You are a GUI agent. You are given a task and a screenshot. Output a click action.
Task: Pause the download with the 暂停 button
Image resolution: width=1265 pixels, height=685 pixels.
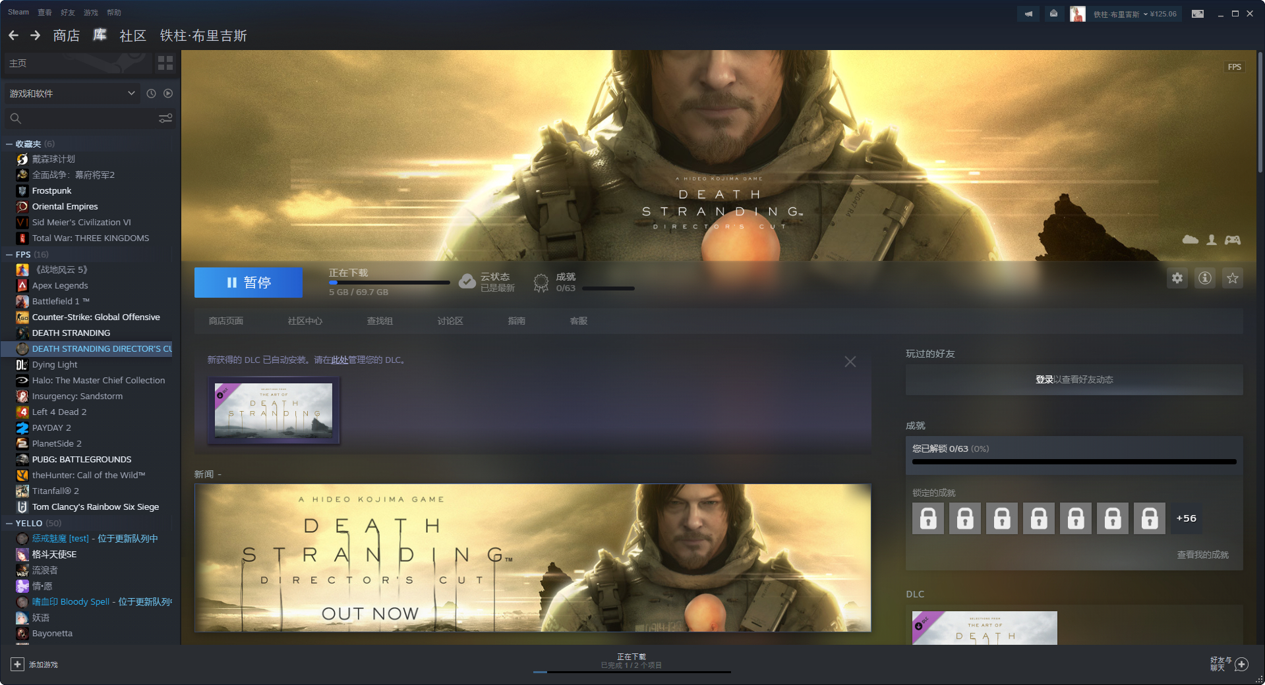click(249, 283)
